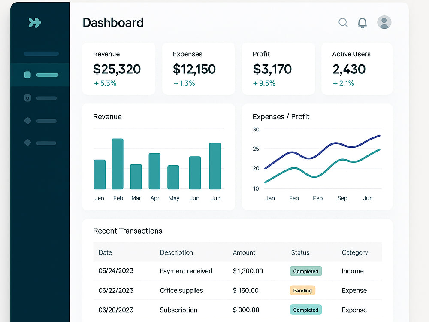
Task: Click the Panding status badge
Action: coord(302,290)
